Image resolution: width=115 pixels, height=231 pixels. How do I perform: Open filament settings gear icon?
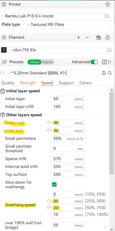coord(108,37)
